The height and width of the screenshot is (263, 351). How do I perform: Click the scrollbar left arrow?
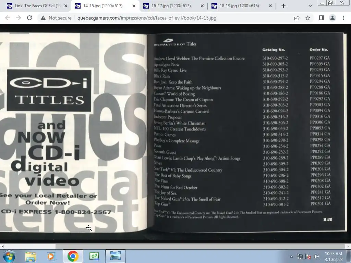pyautogui.click(x=2, y=246)
